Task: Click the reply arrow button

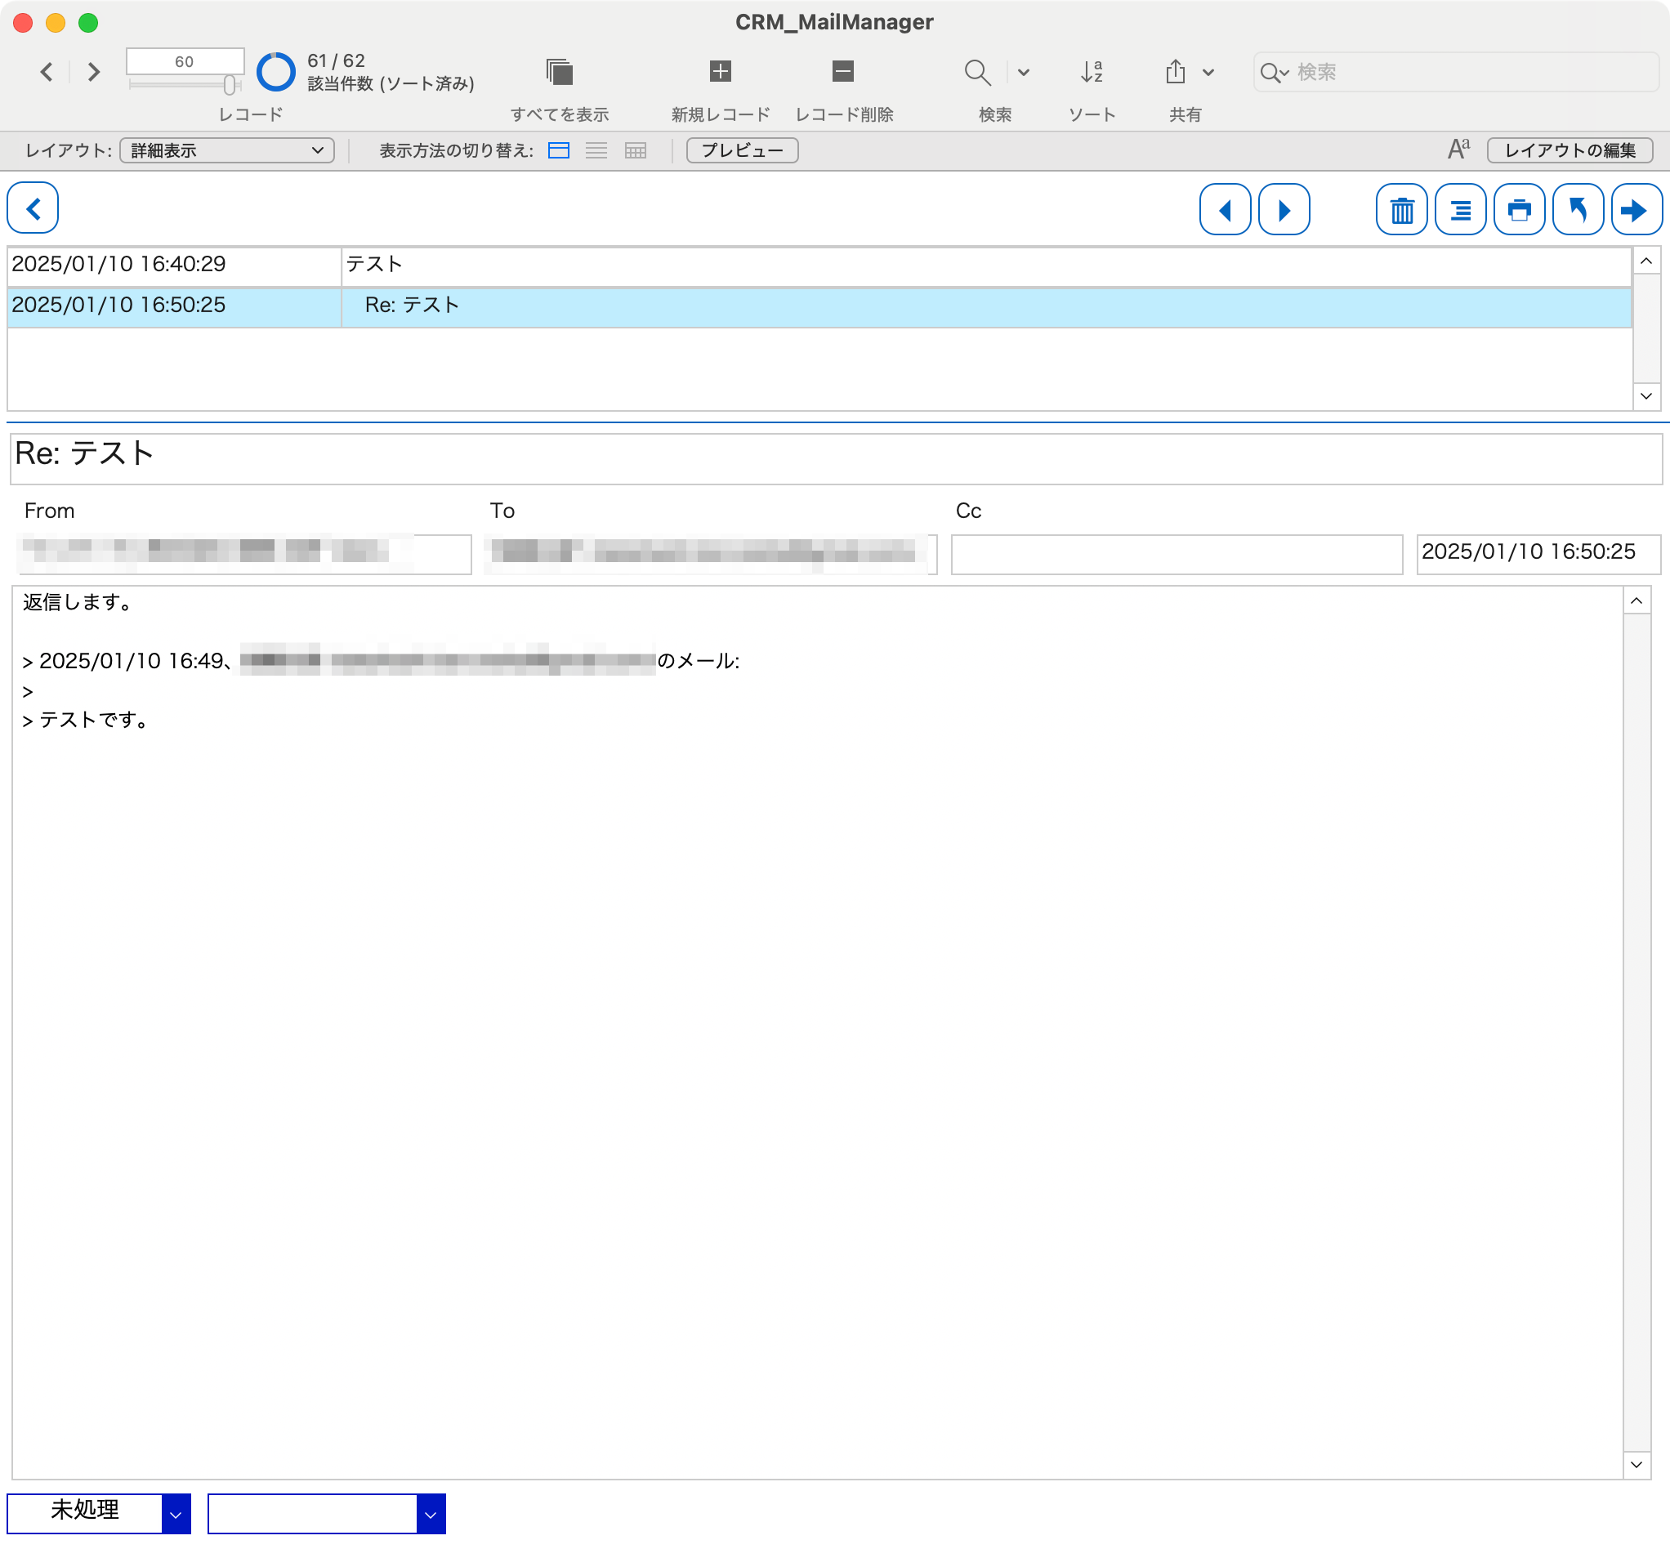Action: pyautogui.click(x=1578, y=209)
